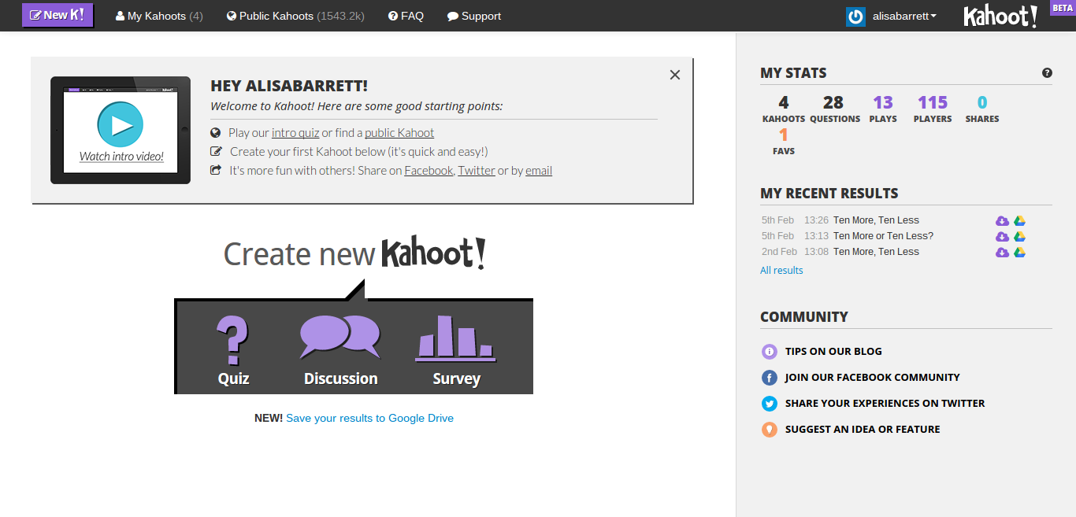The height and width of the screenshot is (517, 1076).
Task: Click the Facebook community icon
Action: pyautogui.click(x=770, y=378)
